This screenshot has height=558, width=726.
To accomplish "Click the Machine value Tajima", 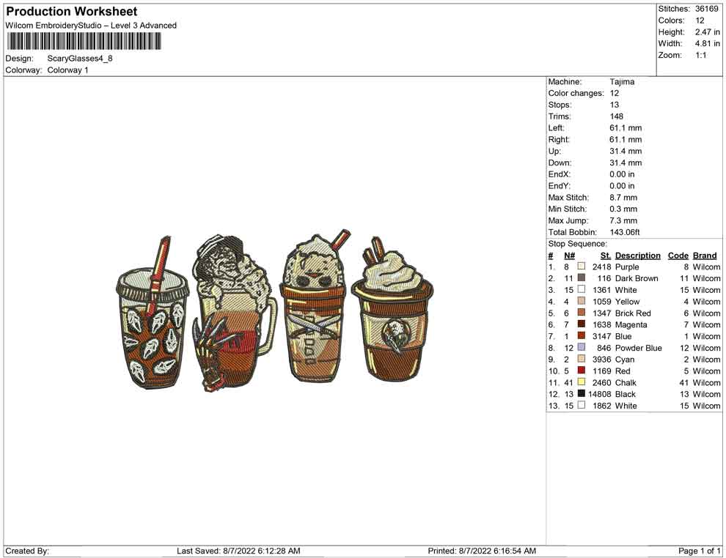I will 622,81.
